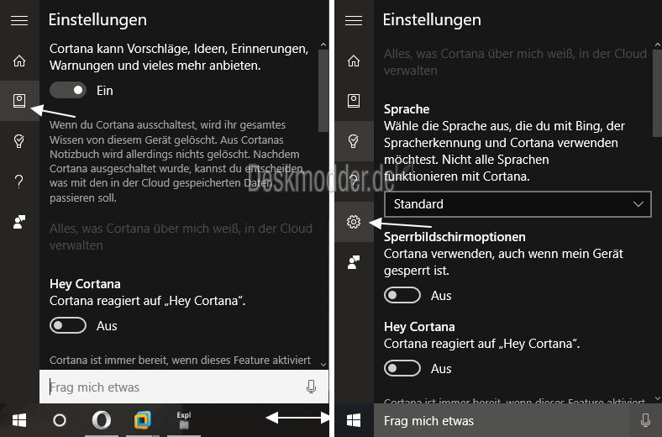Open the lightbulb tips icon in left sidebar
Viewport: 662px width, 437px height.
[x=19, y=141]
